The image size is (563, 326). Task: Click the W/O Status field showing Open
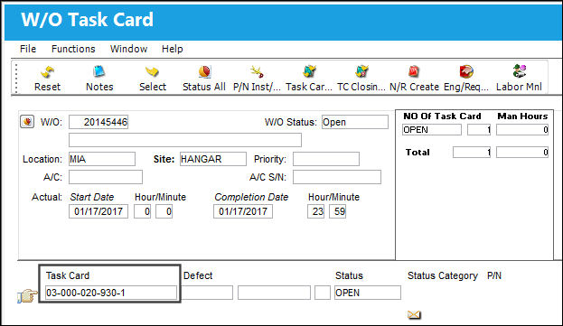[x=355, y=122]
